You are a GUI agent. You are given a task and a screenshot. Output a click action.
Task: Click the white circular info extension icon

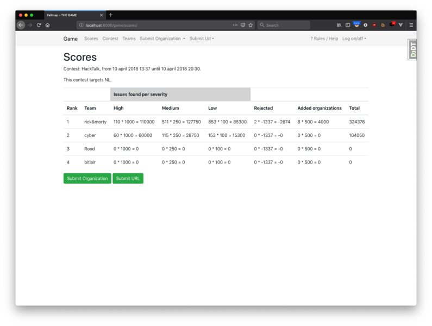pos(365,25)
